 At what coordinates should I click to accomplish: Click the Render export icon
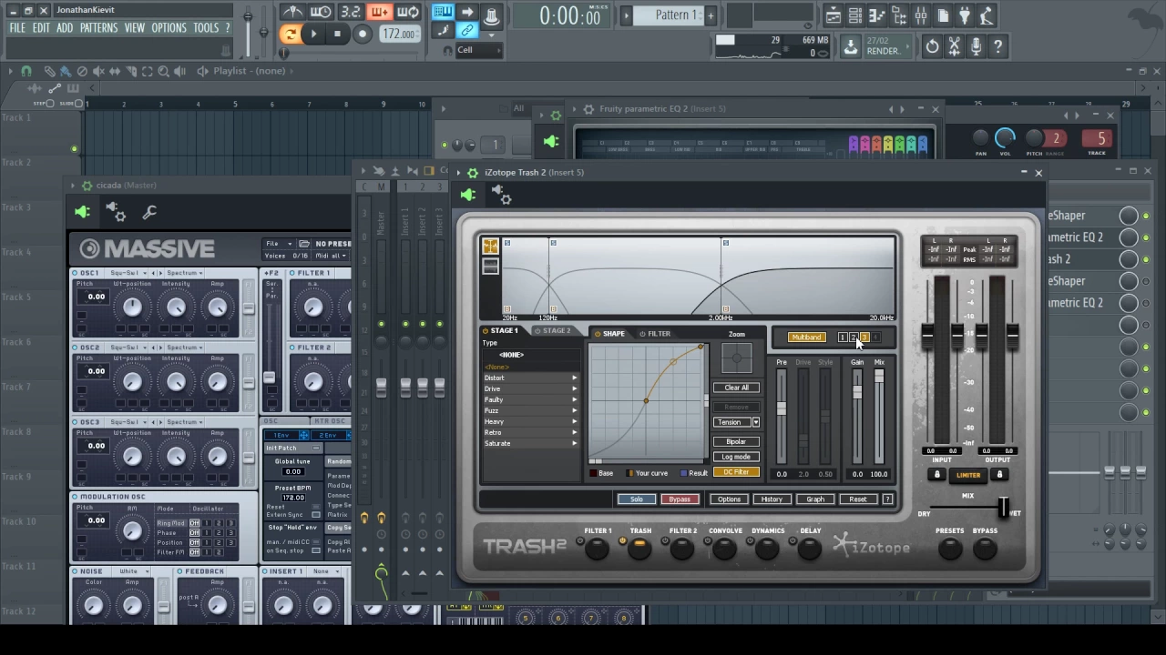coord(850,47)
